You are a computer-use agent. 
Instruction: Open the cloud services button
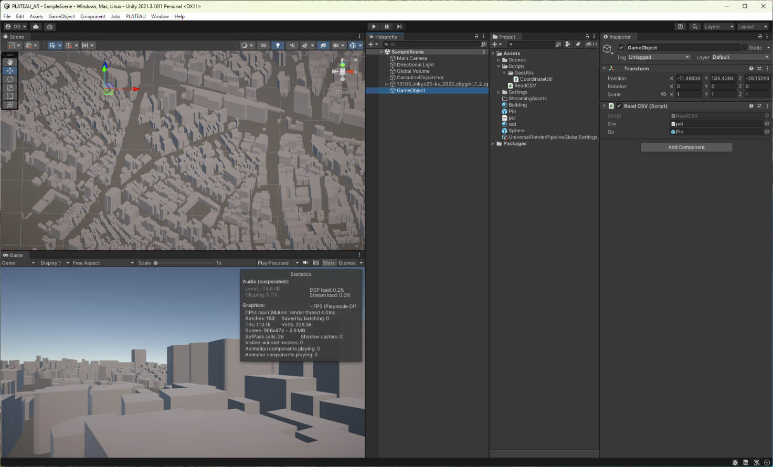point(36,27)
